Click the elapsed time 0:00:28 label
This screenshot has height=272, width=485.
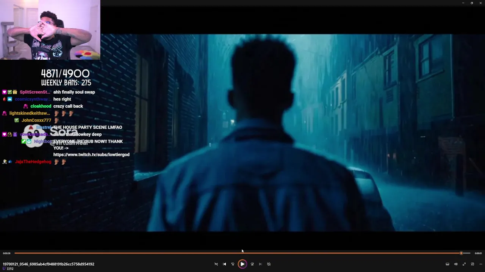(x=6, y=253)
